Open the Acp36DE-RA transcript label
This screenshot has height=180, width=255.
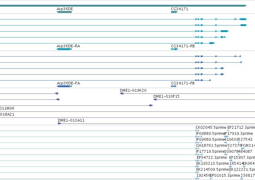pyautogui.click(x=68, y=46)
